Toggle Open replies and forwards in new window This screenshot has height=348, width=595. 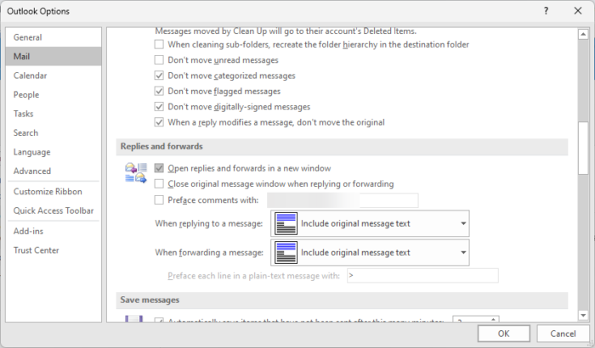(x=159, y=168)
